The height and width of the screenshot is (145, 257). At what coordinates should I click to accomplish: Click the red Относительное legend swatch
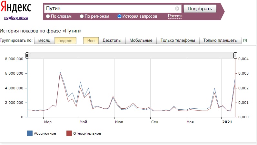(x=69, y=133)
